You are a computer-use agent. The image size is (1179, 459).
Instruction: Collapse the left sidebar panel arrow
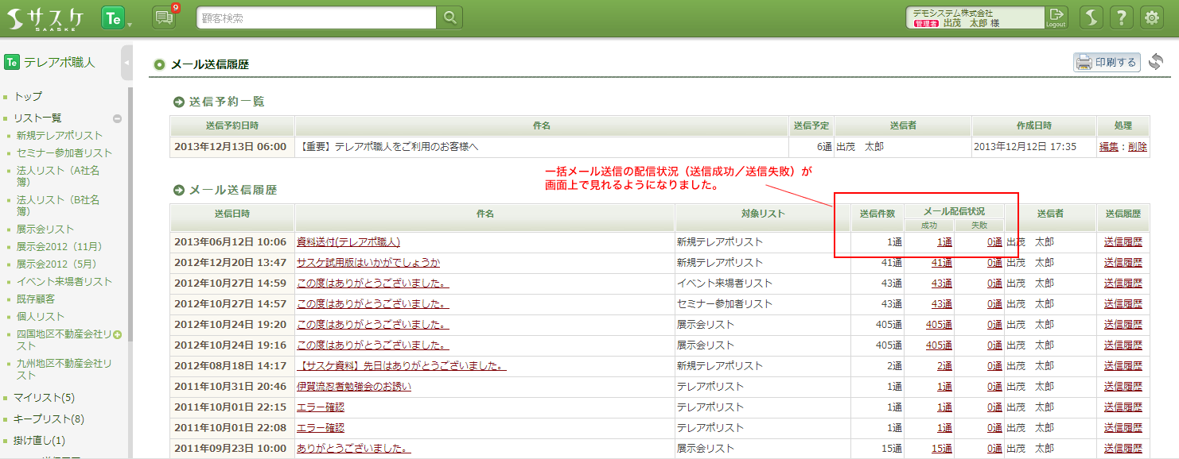(x=126, y=63)
